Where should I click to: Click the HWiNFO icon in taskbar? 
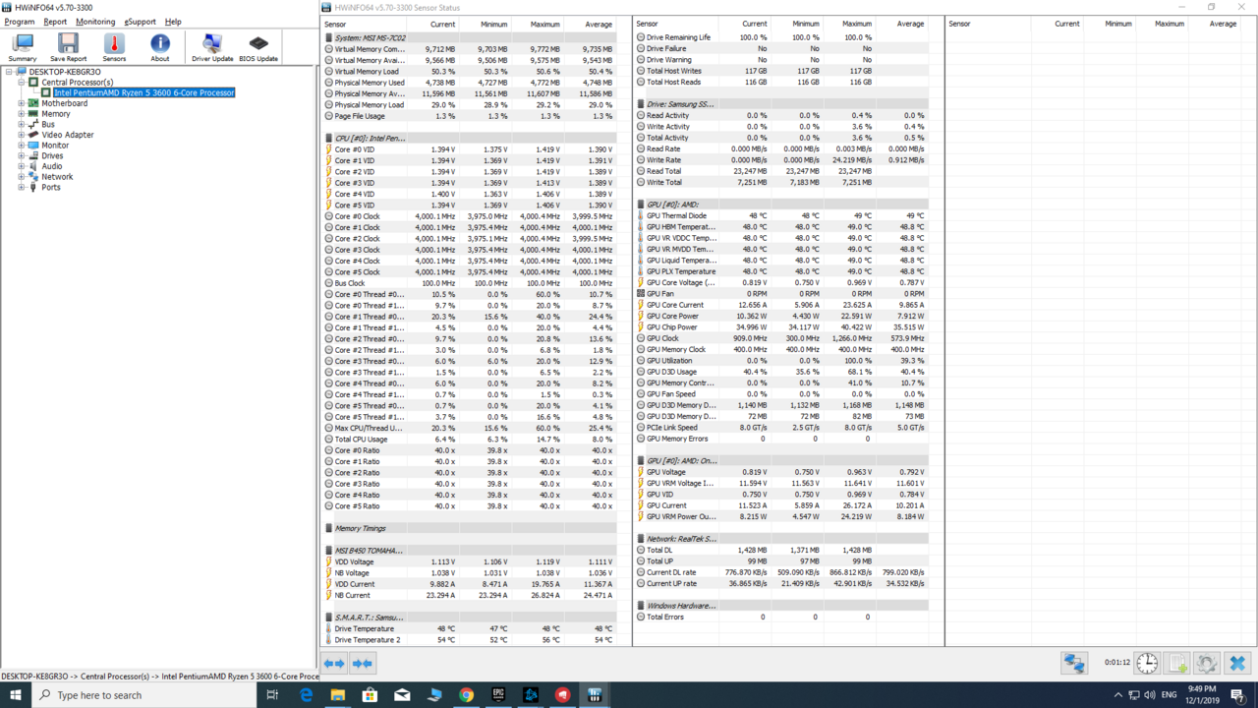pyautogui.click(x=595, y=695)
